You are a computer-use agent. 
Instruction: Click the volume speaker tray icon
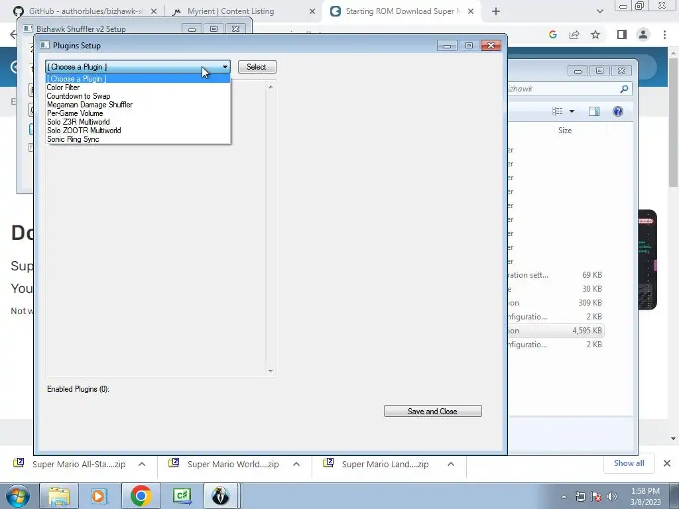point(612,496)
